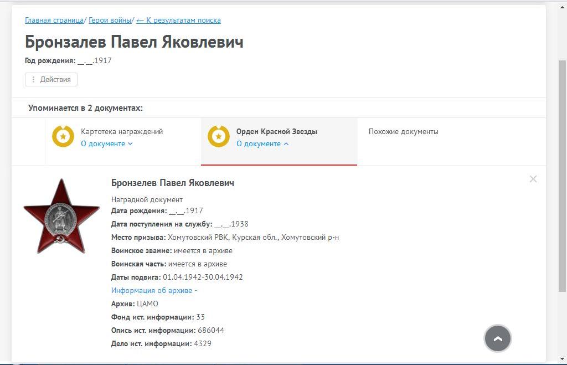Return via К результатам поиска link
The image size is (567, 365).
pyautogui.click(x=178, y=20)
